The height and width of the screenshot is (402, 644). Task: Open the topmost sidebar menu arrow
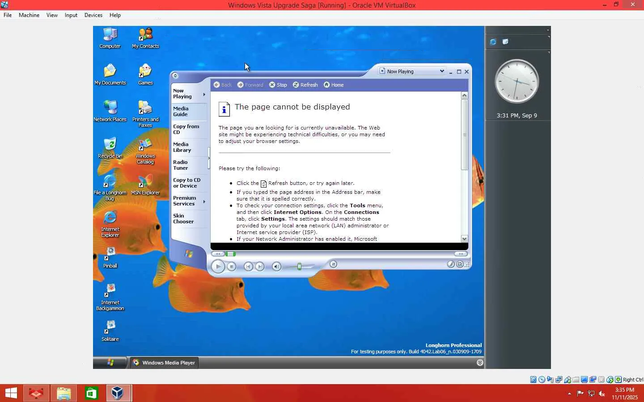pos(548,30)
